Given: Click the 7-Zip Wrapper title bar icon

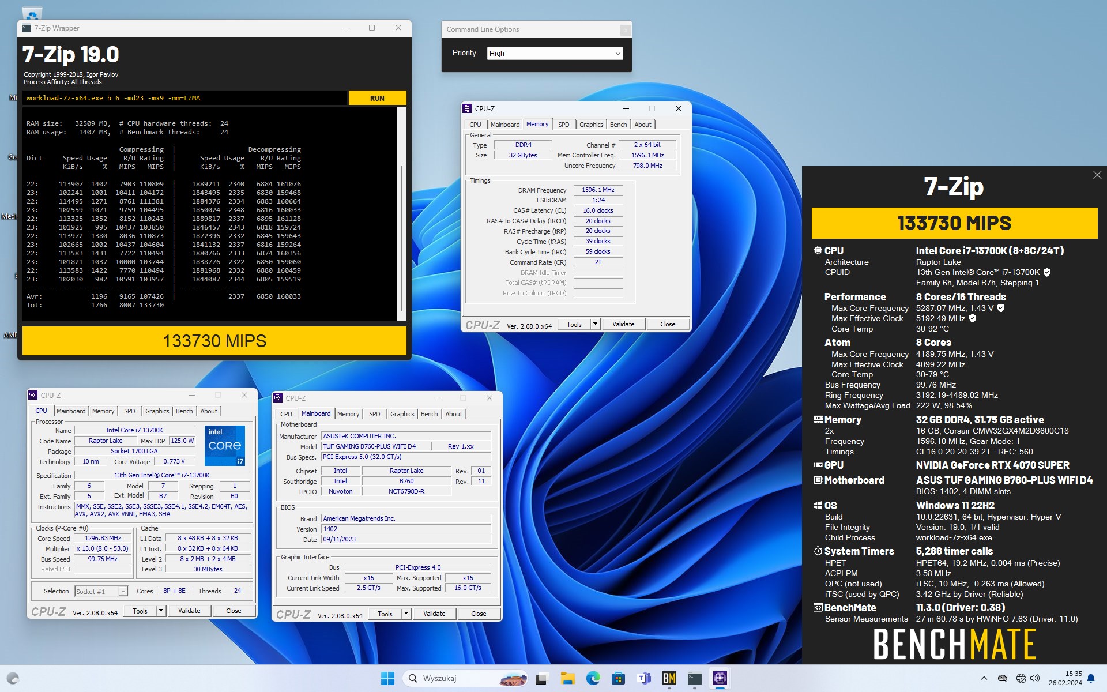Looking at the screenshot, I should click(x=27, y=28).
